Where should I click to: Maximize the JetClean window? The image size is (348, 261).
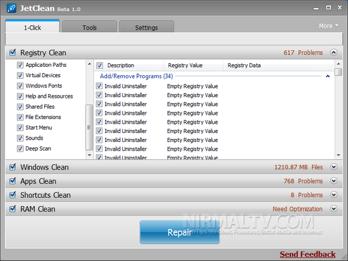(x=329, y=8)
